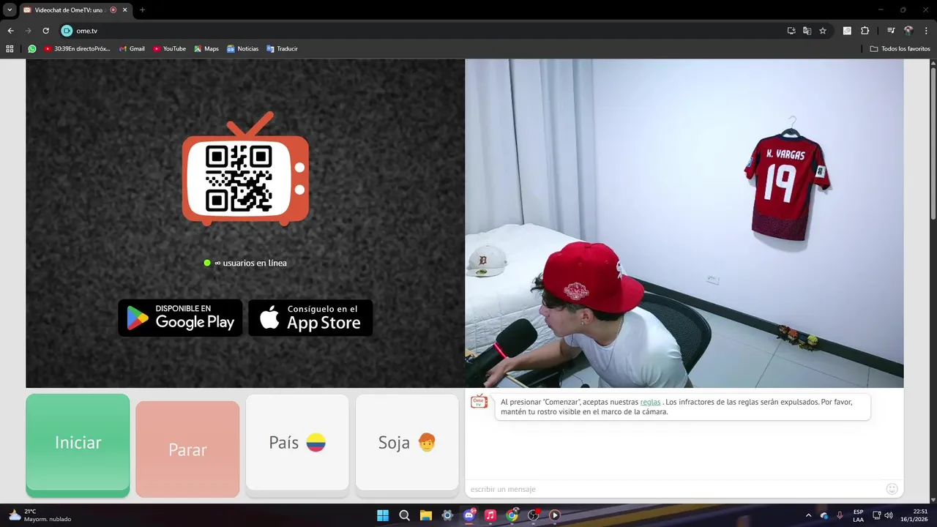The height and width of the screenshot is (527, 937).
Task: Open the Noticias bookmark
Action: 242,49
